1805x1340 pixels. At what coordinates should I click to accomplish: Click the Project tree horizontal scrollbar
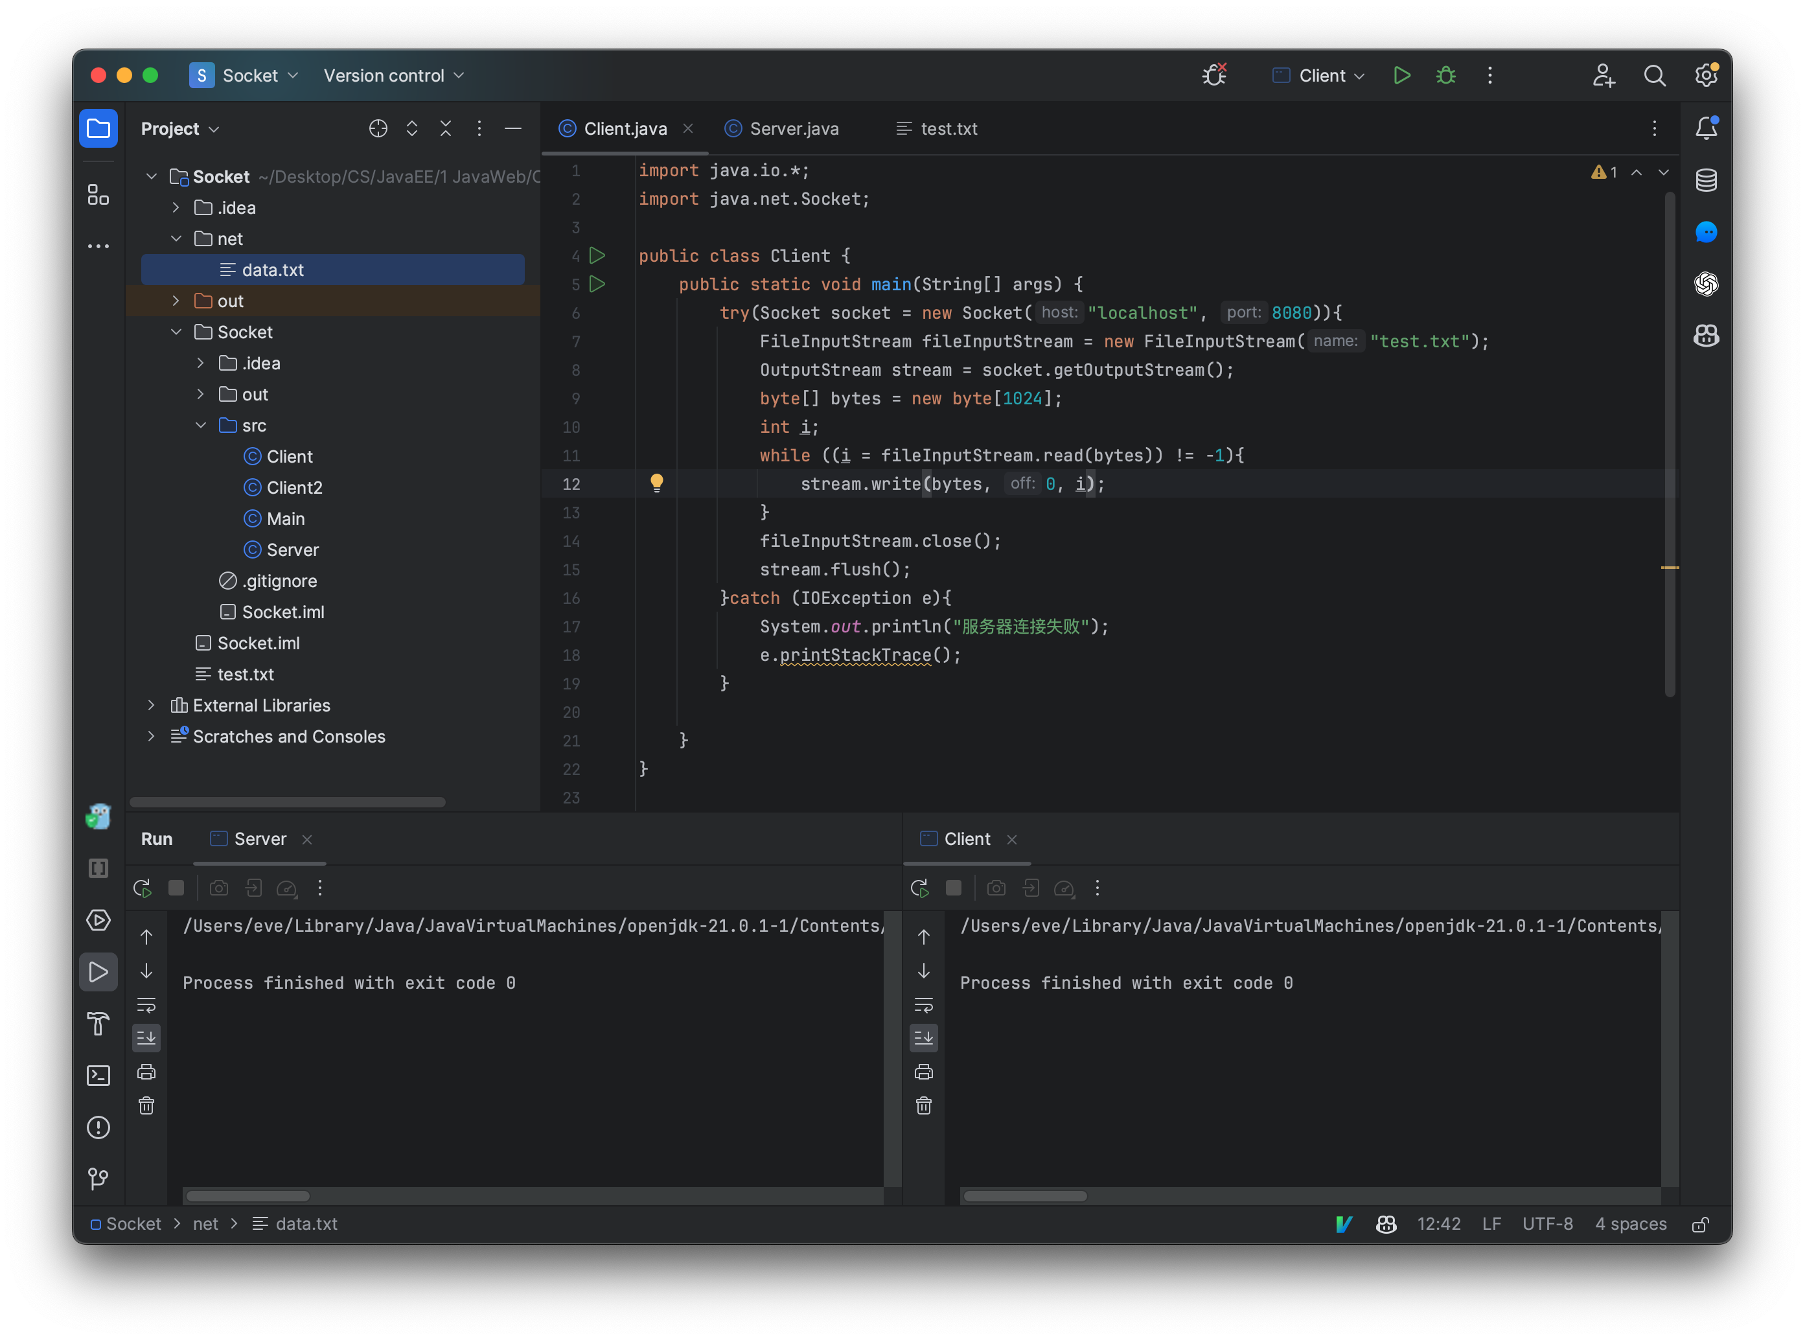288,802
